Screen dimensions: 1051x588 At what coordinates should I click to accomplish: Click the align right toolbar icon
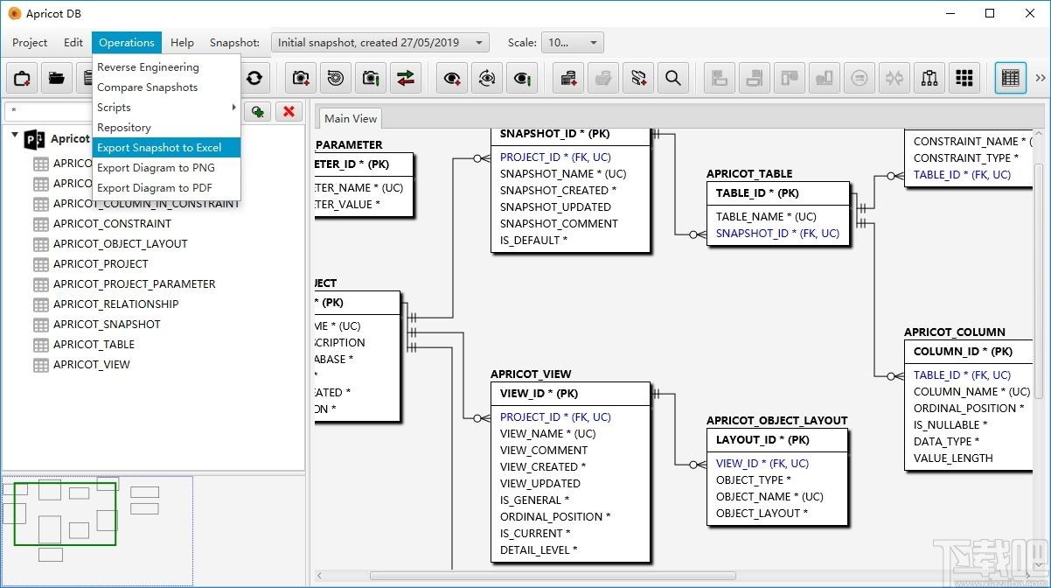755,78
